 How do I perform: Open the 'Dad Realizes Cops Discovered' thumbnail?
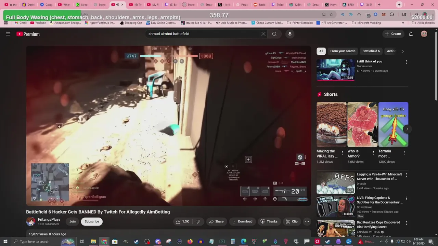[x=335, y=229]
